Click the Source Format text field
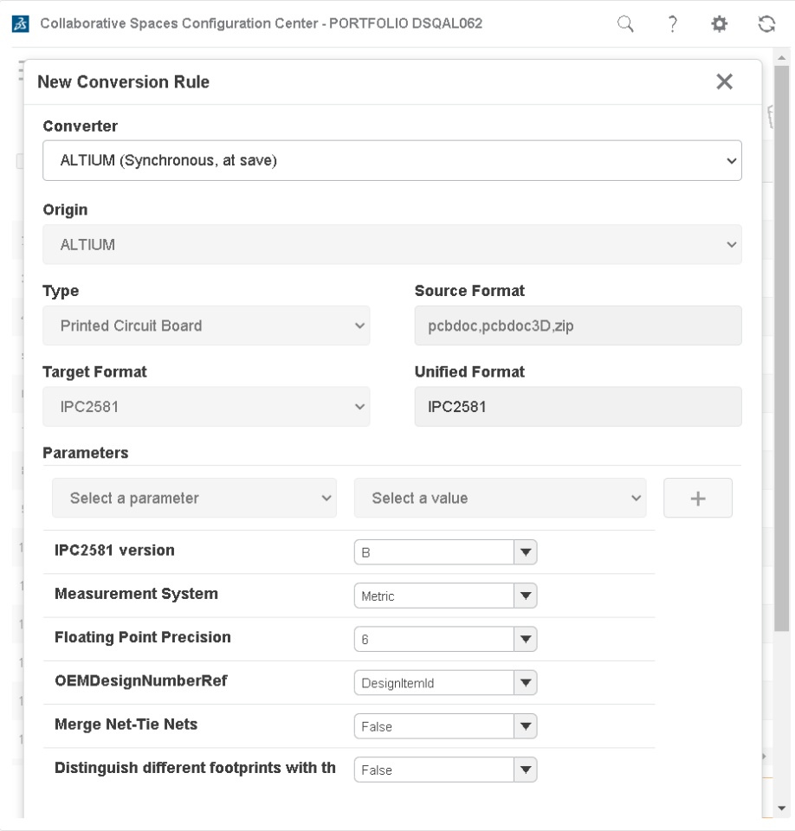Image resolution: width=795 pixels, height=831 pixels. [x=578, y=326]
